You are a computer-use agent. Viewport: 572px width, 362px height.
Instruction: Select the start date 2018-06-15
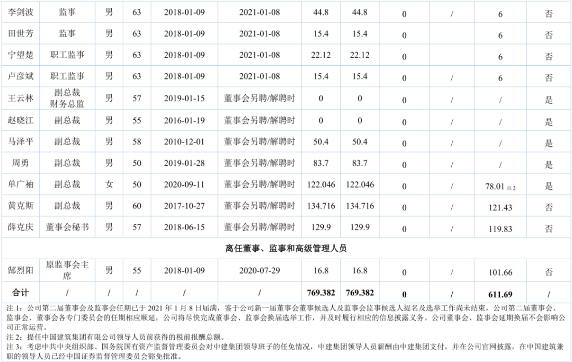[184, 227]
